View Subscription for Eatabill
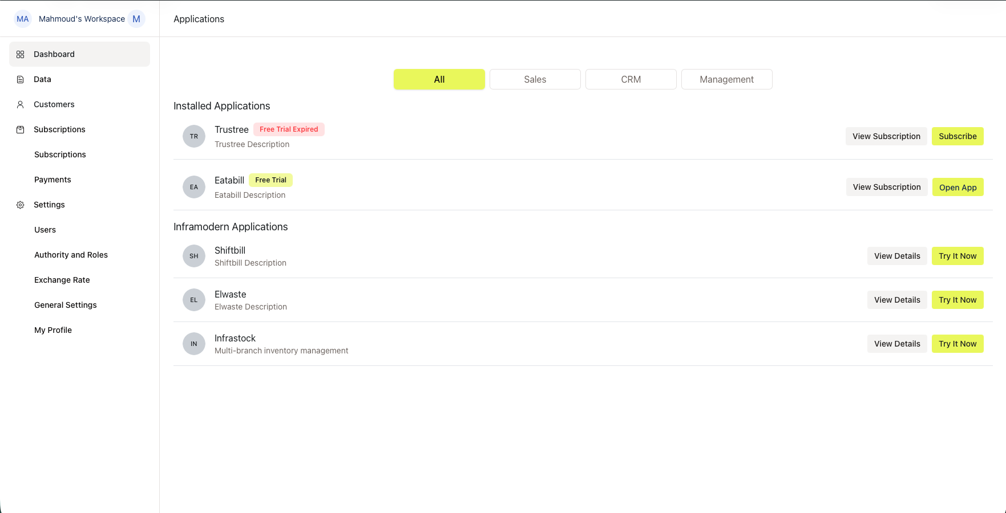The height and width of the screenshot is (513, 1006). (887, 187)
